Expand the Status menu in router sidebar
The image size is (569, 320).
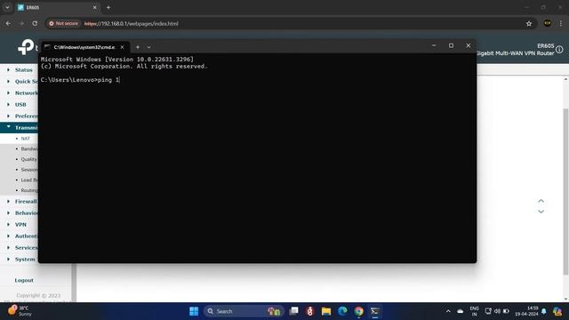tap(24, 69)
